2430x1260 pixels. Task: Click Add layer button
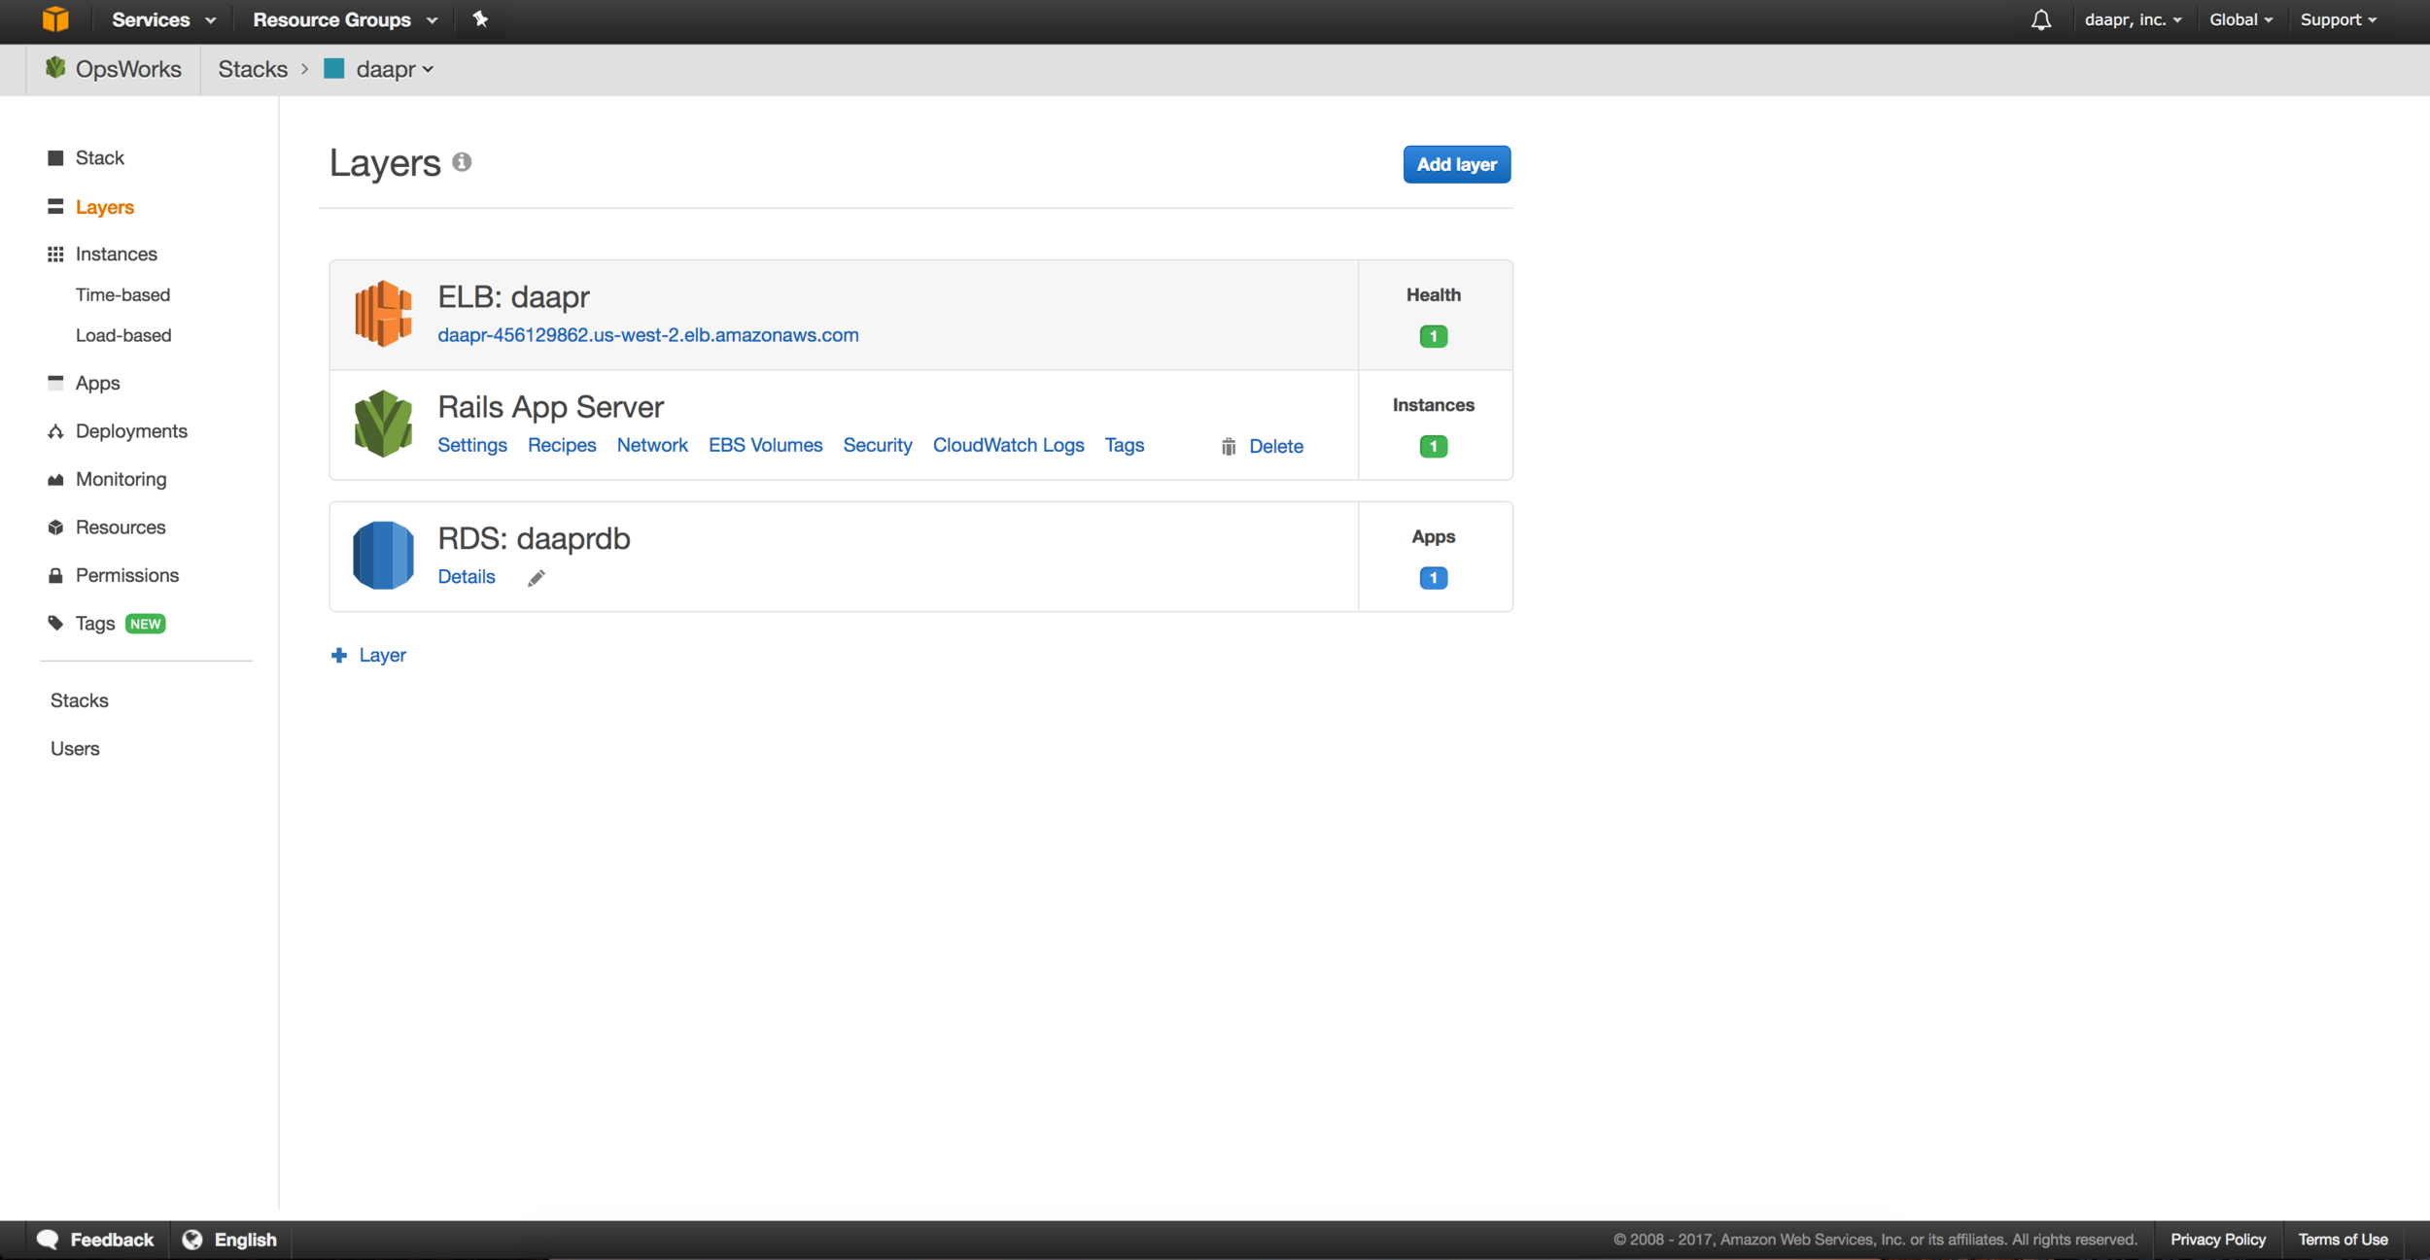(1456, 162)
